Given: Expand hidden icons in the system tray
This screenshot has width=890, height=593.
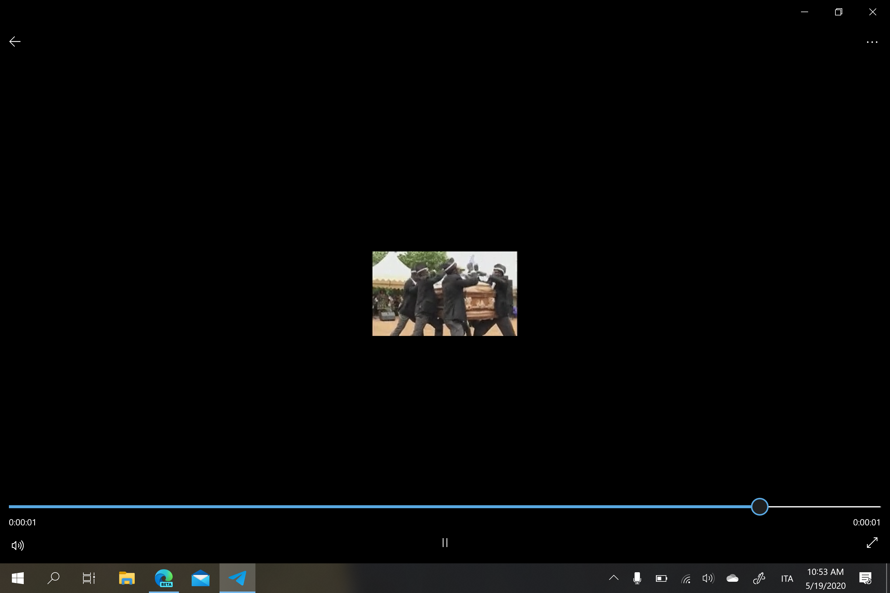Looking at the screenshot, I should [x=614, y=578].
